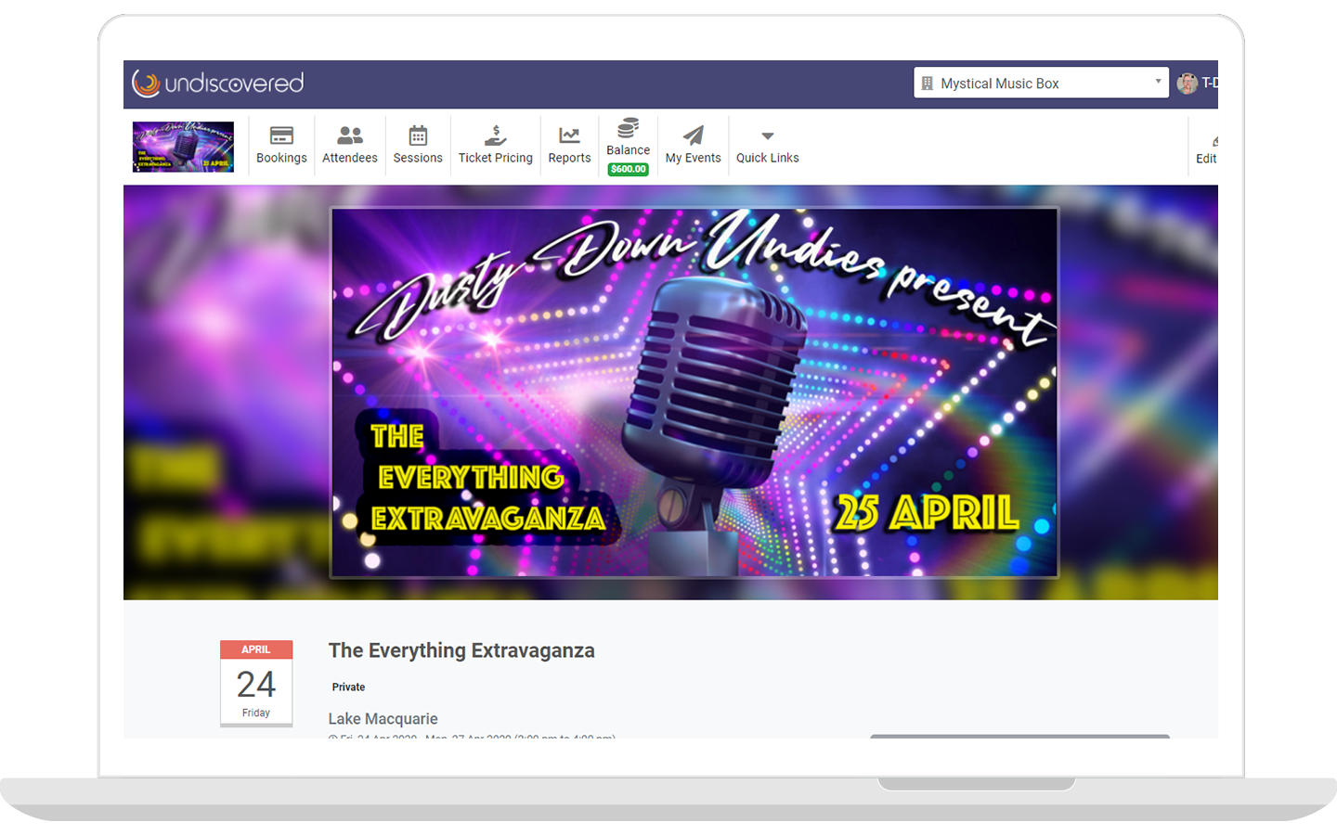Go to the Sessions label
The height and width of the screenshot is (835, 1337).
pos(418,158)
